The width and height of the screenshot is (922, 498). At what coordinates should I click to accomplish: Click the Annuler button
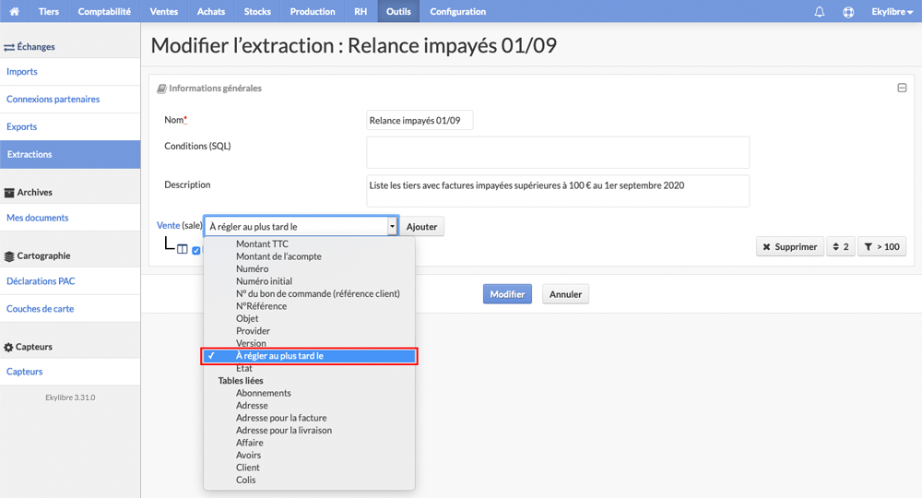(x=565, y=294)
